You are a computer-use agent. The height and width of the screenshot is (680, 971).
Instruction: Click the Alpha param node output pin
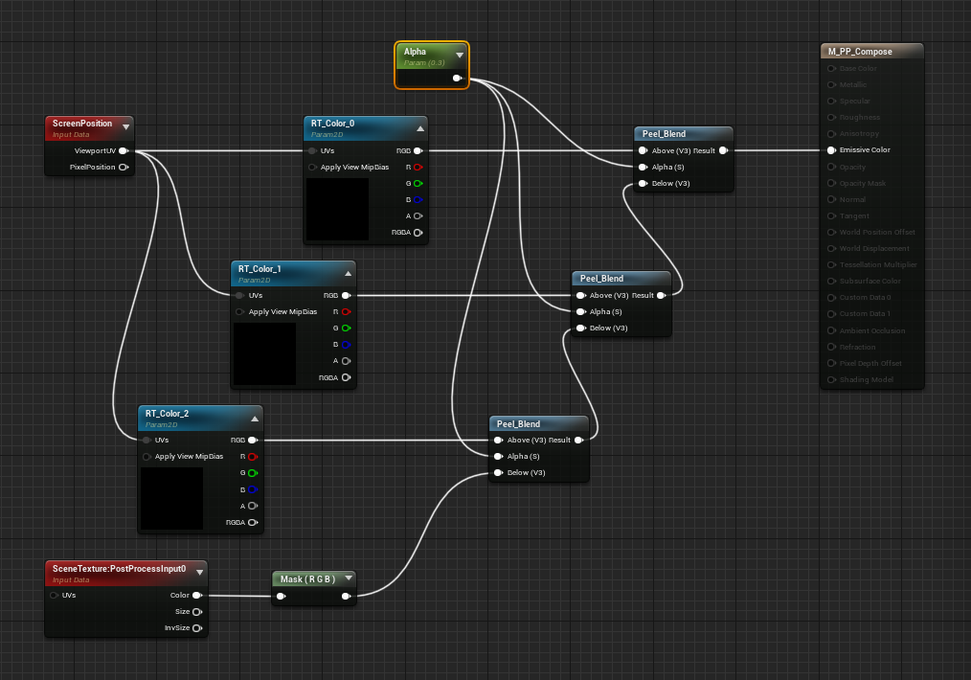tap(457, 78)
